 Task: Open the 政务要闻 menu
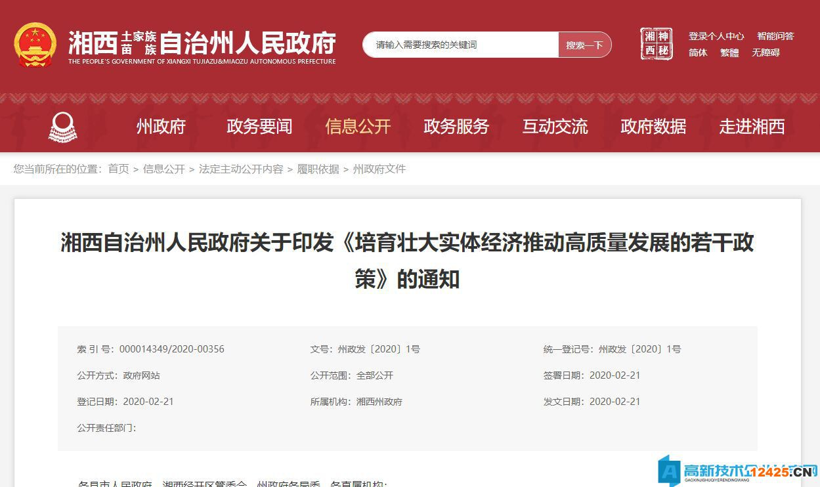point(259,127)
